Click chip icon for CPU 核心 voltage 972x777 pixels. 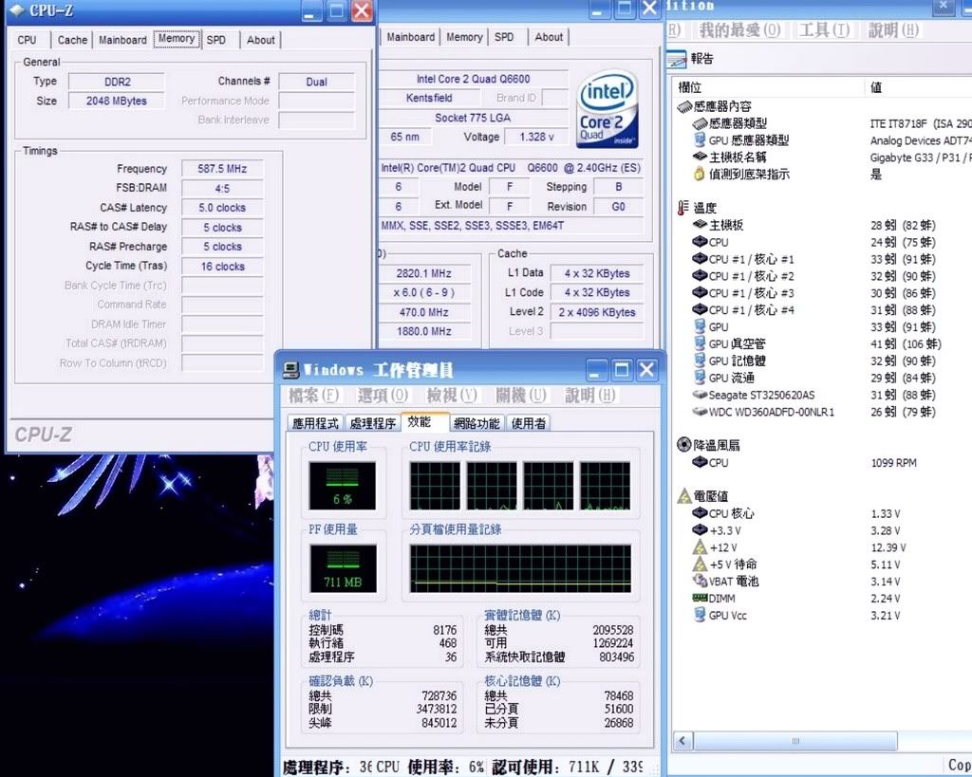coord(700,513)
